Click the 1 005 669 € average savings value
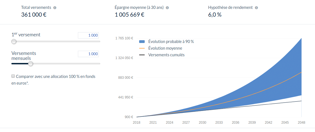315x132 pixels. [130, 15]
